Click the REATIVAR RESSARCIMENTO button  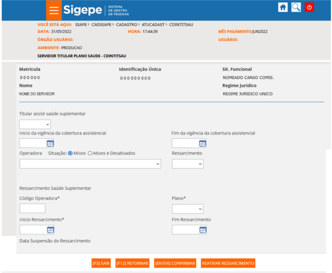tap(228, 263)
